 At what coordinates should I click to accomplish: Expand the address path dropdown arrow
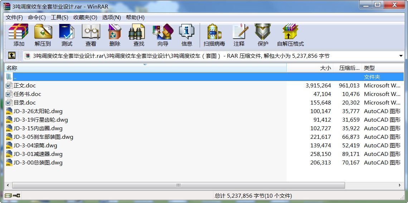[400, 56]
